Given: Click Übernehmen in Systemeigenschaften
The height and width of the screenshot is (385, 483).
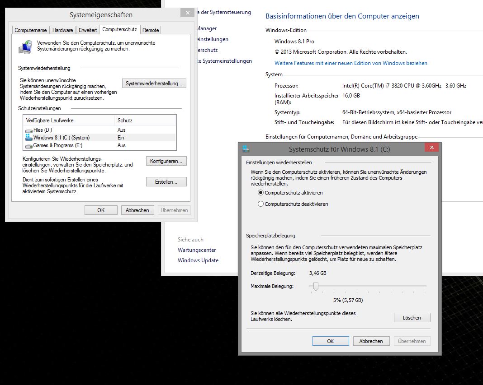Looking at the screenshot, I should (x=174, y=210).
